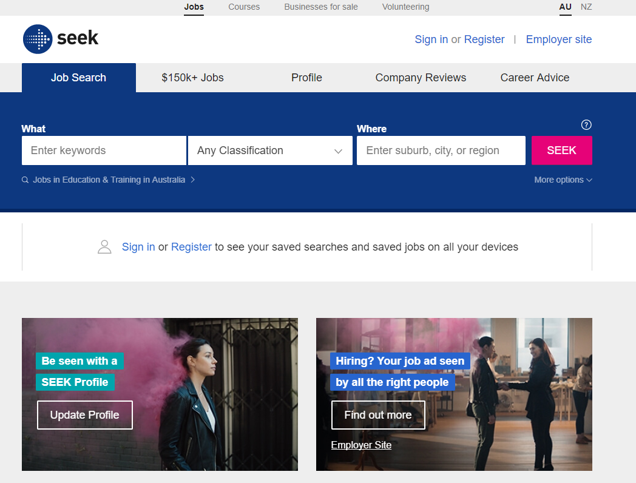Switch to the NZ country site
Screen dimensions: 636x483
click(x=586, y=7)
